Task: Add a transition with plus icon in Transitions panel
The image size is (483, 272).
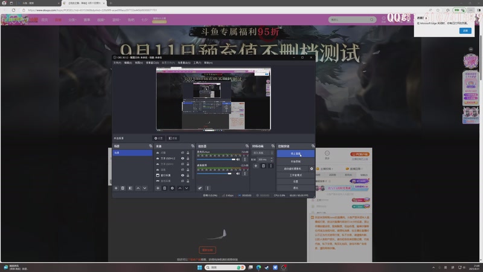Action: 255,166
